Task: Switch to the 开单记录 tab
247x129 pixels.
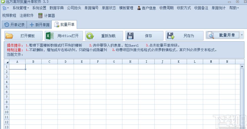Action: pyautogui.click(x=14, y=25)
